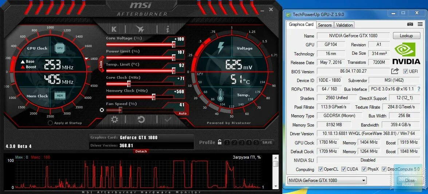
Task: Click the reset to defaults icon
Action: 141,119
